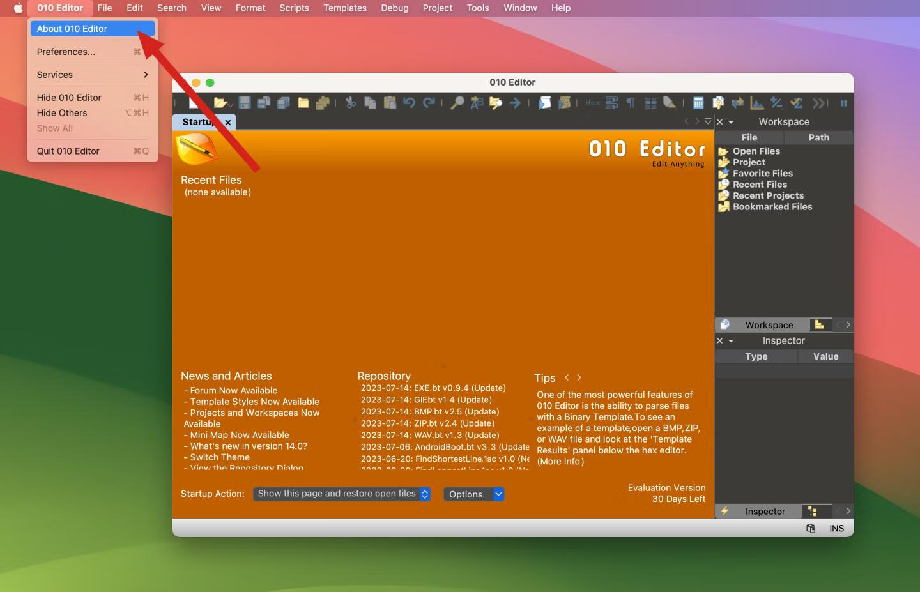Click the Save All stacked disks icon

click(283, 103)
